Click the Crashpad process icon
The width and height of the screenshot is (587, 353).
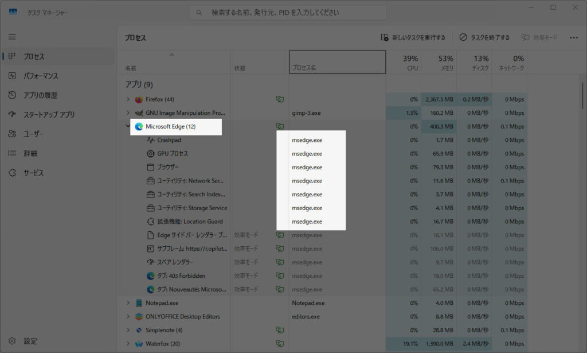click(151, 140)
